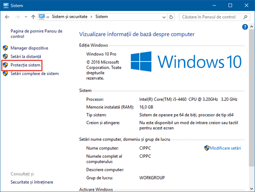The image size is (255, 192).
Task: Open Protecție sistem link
Action: pyautogui.click(x=25, y=65)
